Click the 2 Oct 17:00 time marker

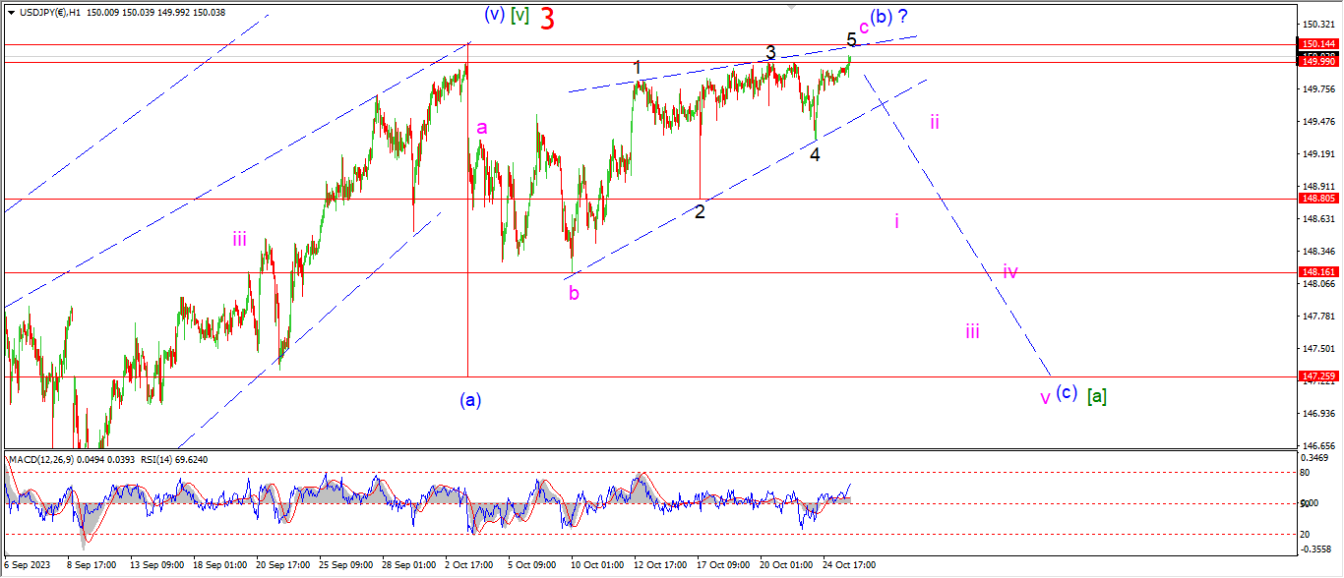pos(466,565)
